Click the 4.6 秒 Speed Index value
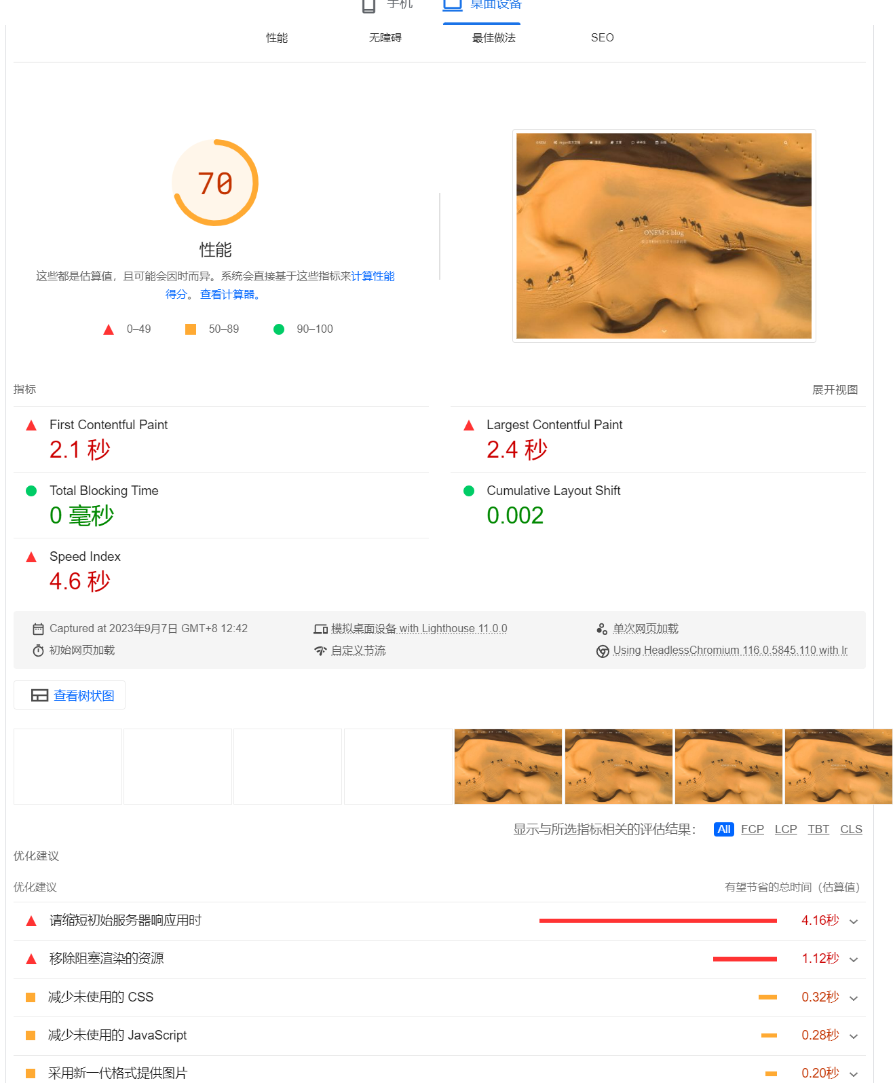This screenshot has height=1083, width=893. click(80, 581)
